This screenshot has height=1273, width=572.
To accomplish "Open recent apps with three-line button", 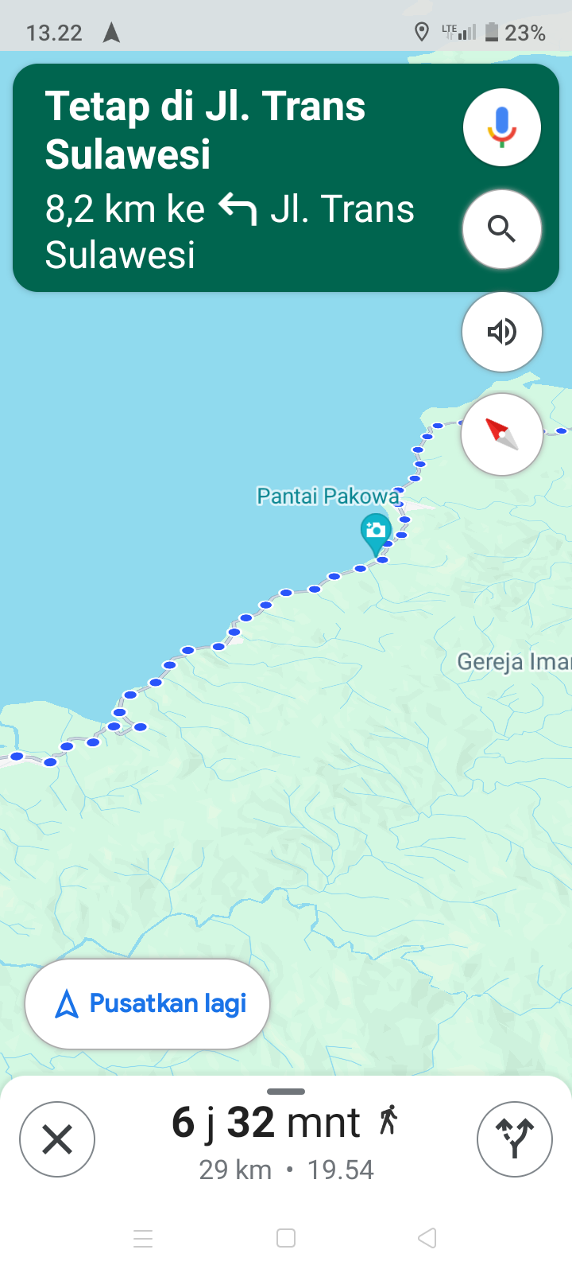I will pyautogui.click(x=143, y=1238).
